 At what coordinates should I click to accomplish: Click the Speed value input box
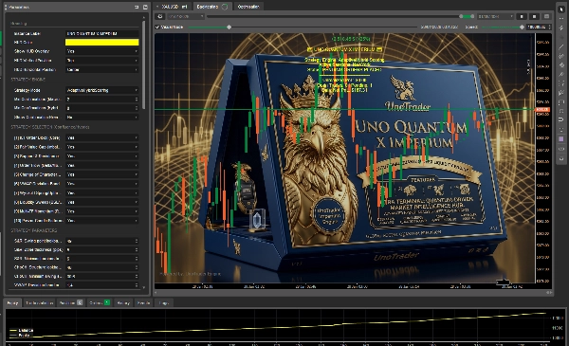pyautogui.click(x=539, y=27)
